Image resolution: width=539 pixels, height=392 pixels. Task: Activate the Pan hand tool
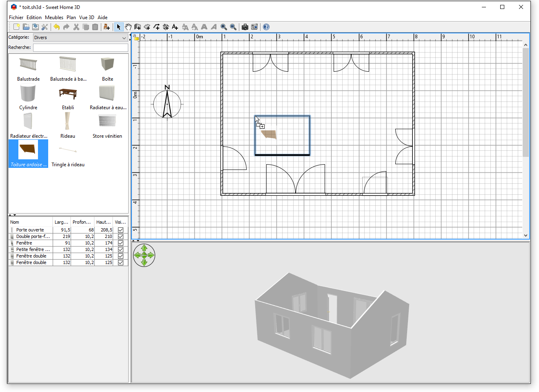tap(128, 27)
